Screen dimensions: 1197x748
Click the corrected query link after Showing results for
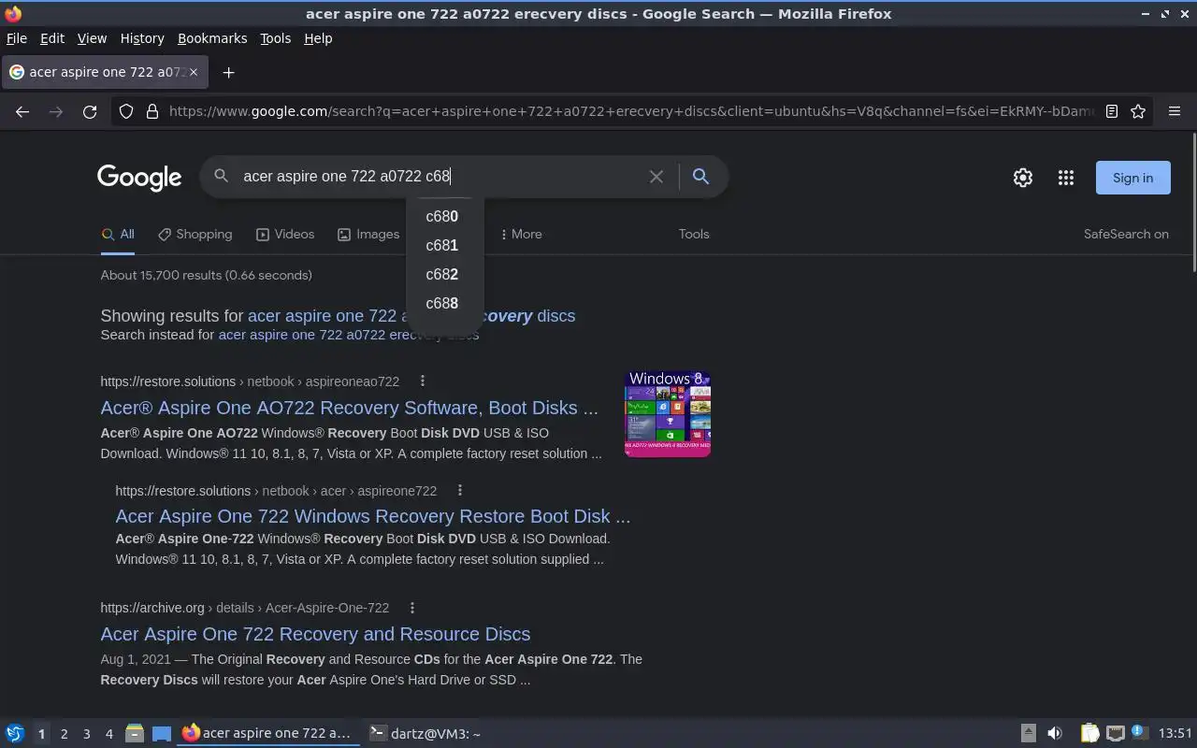(411, 316)
